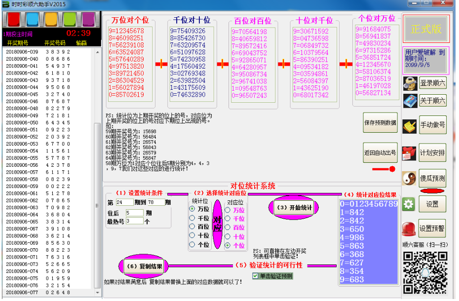Click the red calendar icon beside 计划安排

410,152
